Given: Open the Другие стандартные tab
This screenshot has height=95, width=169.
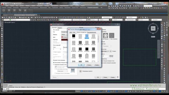Looking at the screenshot, I should coord(82,32).
